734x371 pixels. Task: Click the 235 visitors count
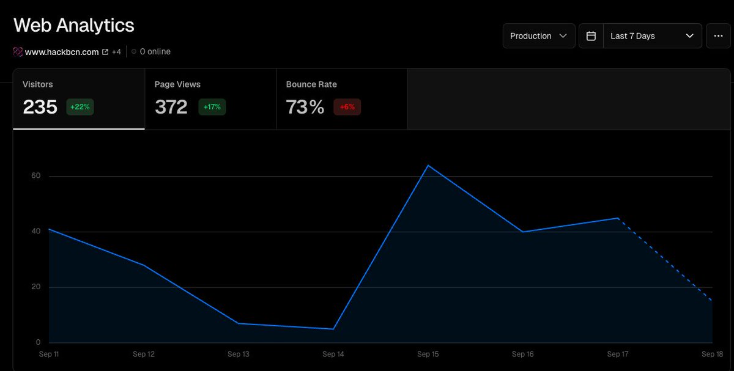tap(40, 107)
